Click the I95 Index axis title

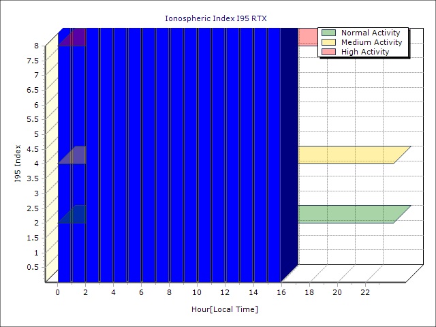click(18, 163)
